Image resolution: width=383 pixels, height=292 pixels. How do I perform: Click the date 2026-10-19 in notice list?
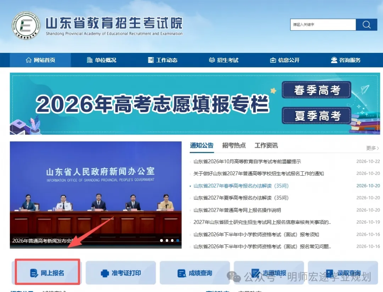(368, 222)
